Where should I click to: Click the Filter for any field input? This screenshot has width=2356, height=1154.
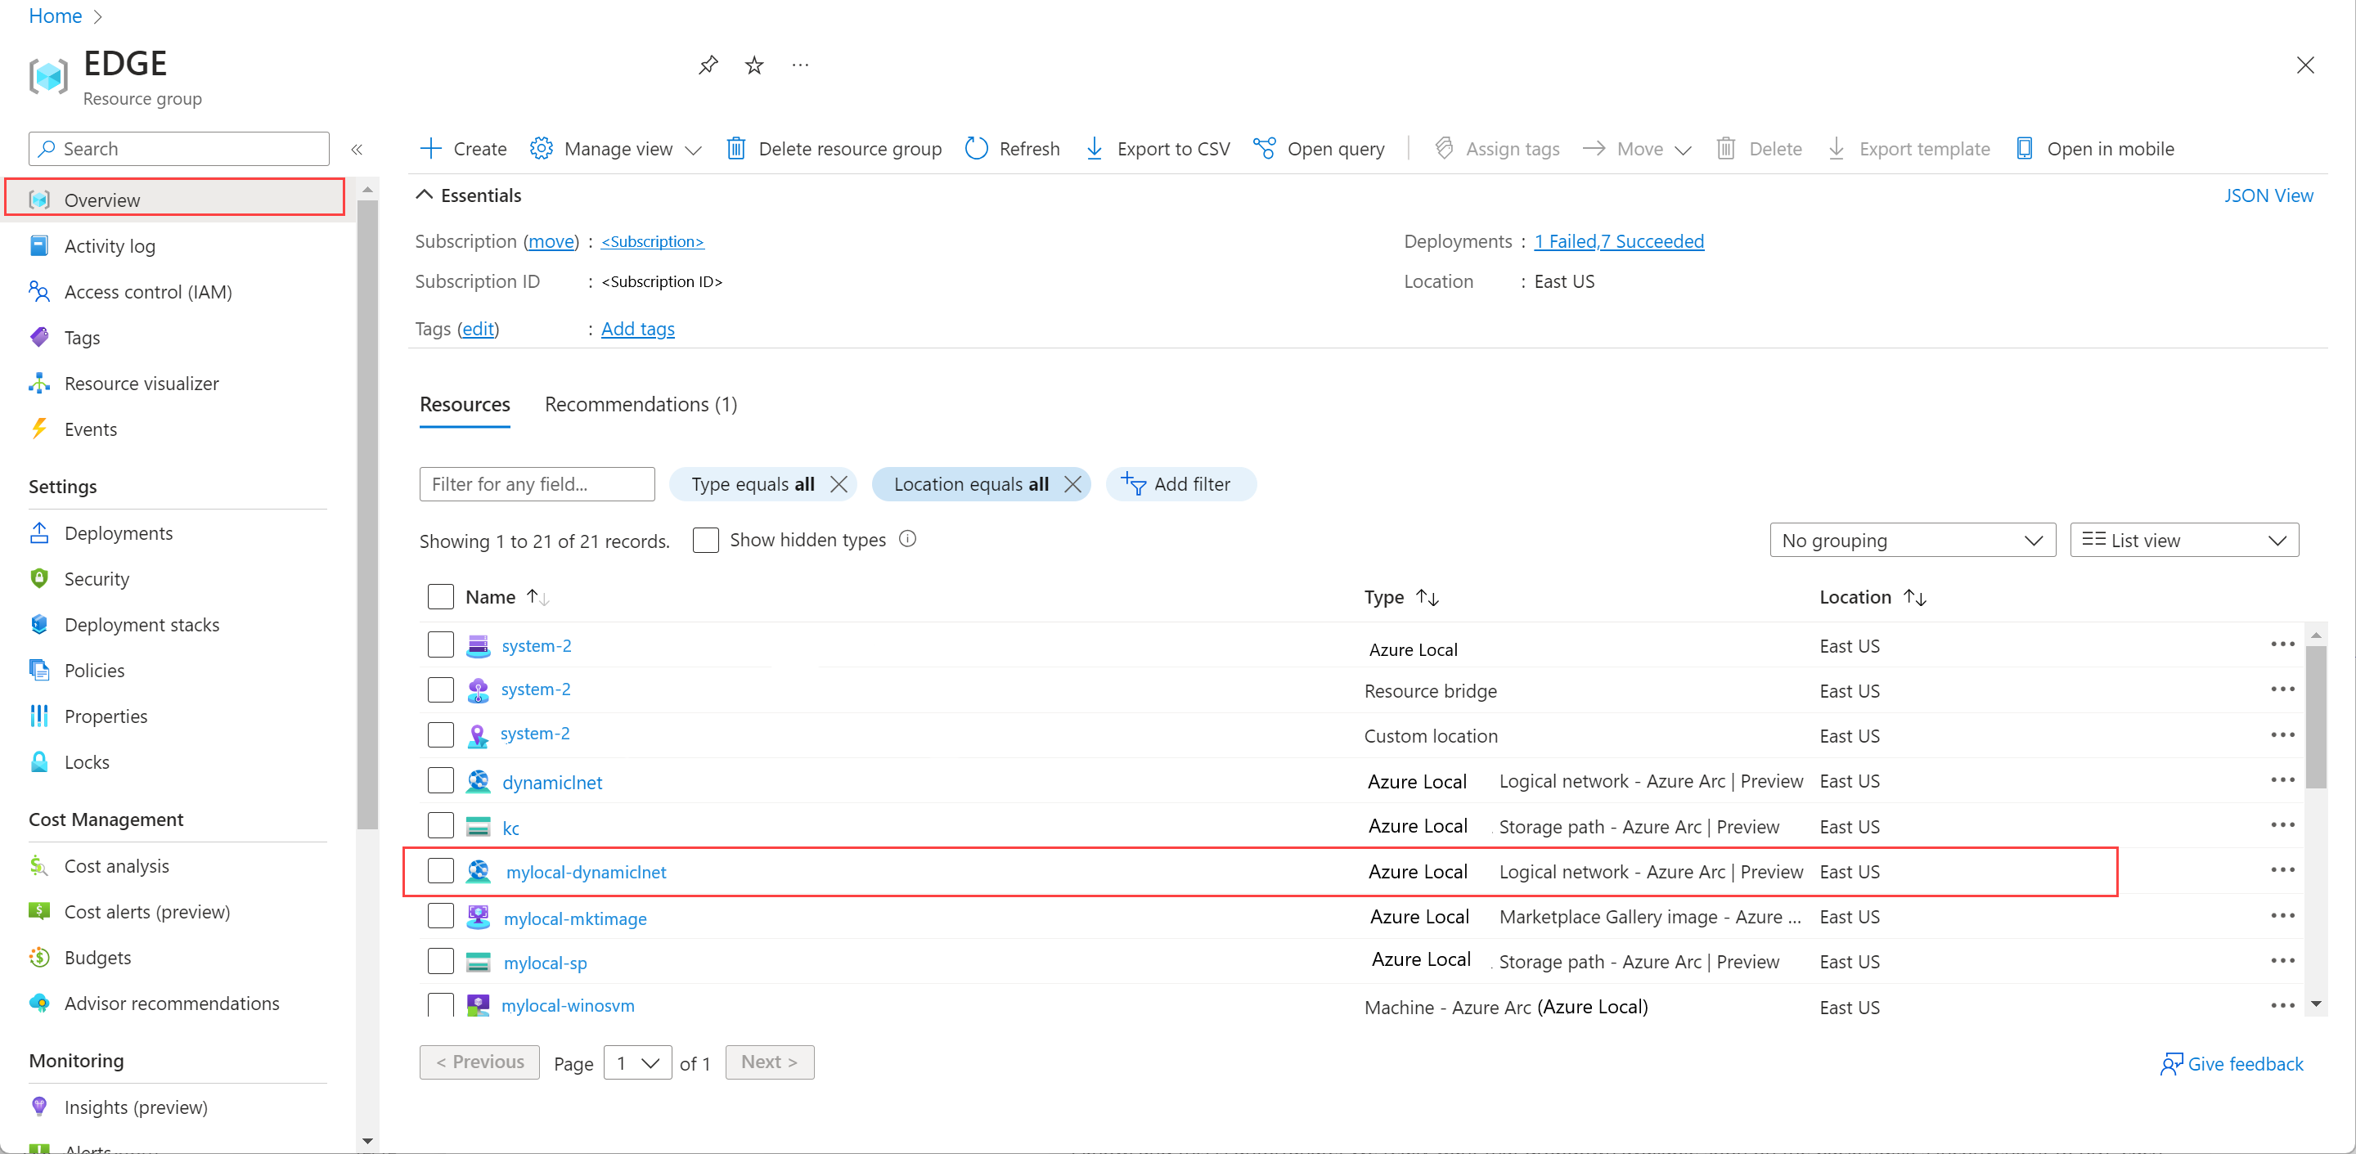(x=537, y=483)
